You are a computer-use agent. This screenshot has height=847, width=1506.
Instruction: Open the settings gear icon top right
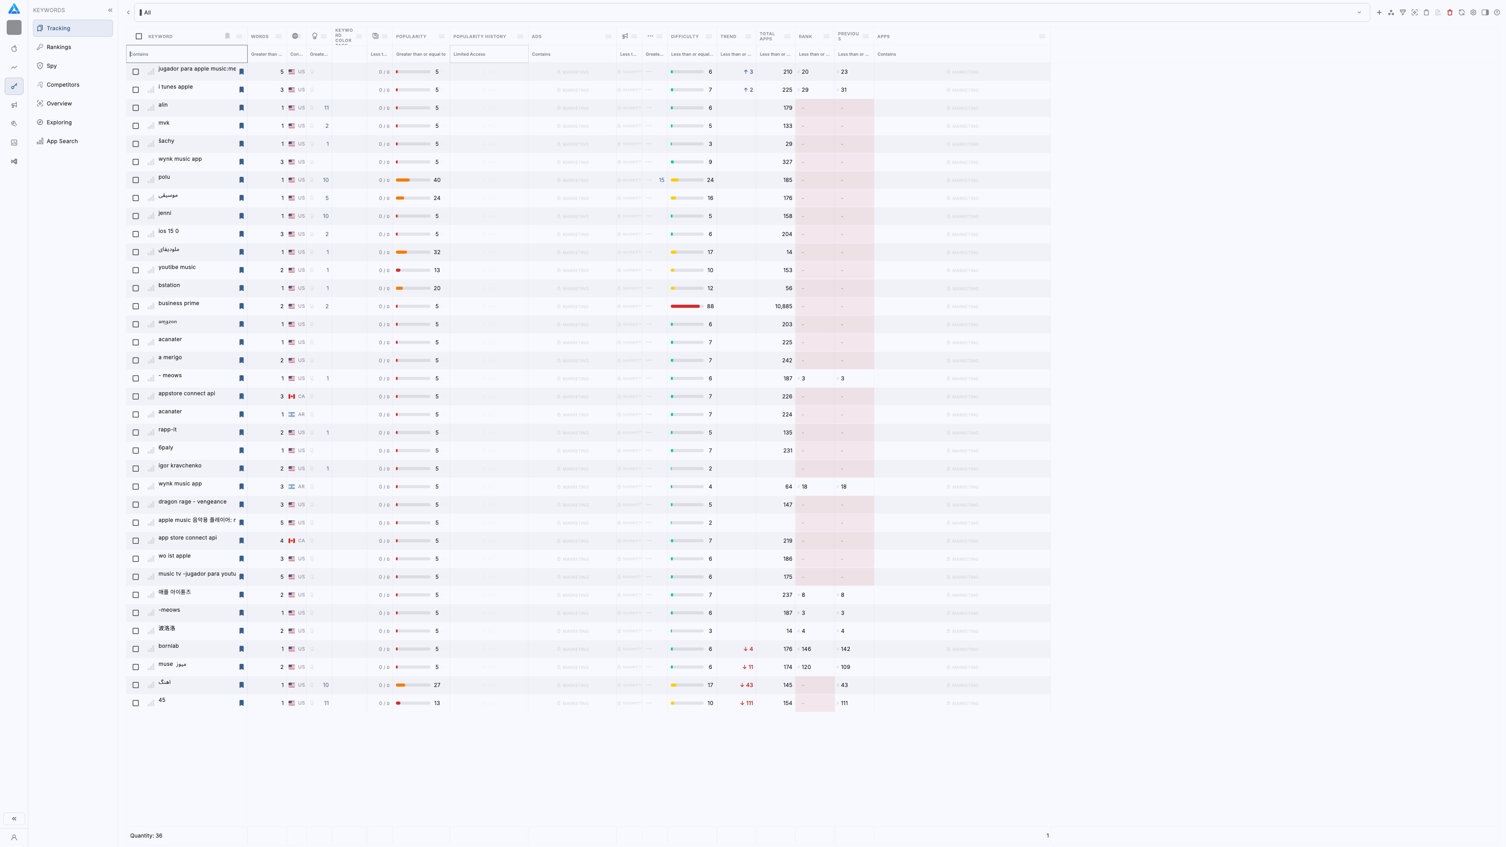tap(1473, 12)
